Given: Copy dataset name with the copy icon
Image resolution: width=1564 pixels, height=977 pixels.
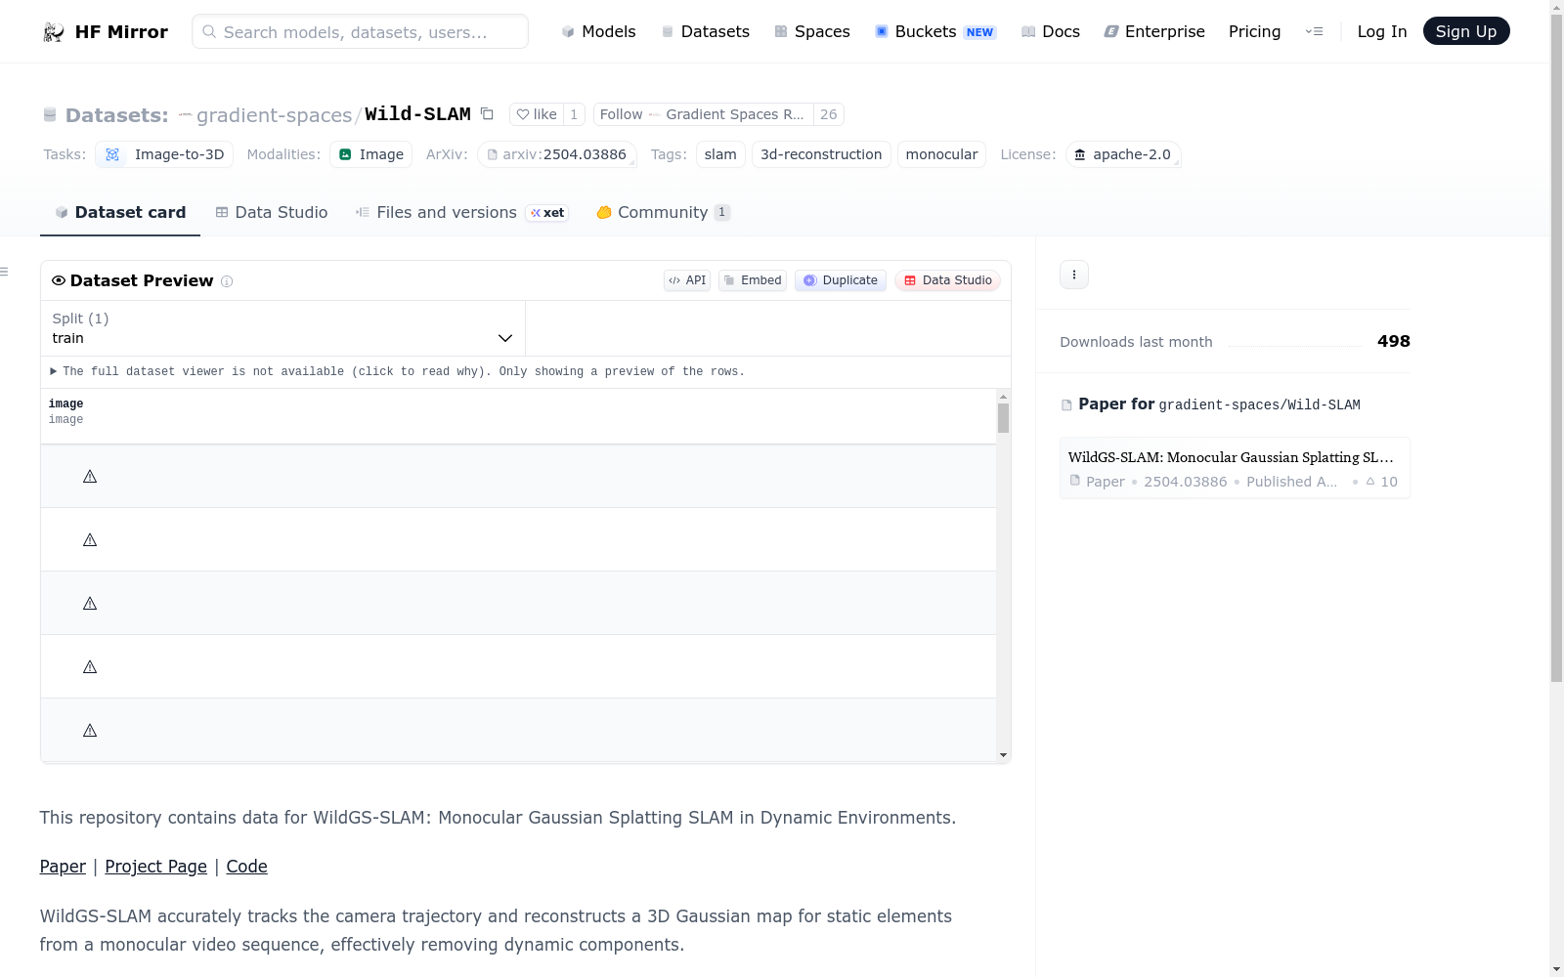Looking at the screenshot, I should click(487, 114).
